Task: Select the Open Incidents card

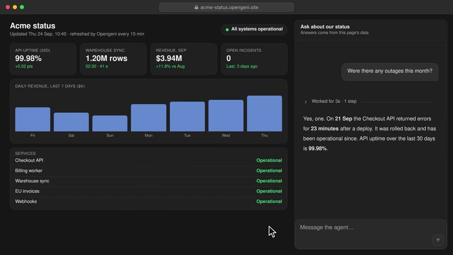Action: coord(254,59)
